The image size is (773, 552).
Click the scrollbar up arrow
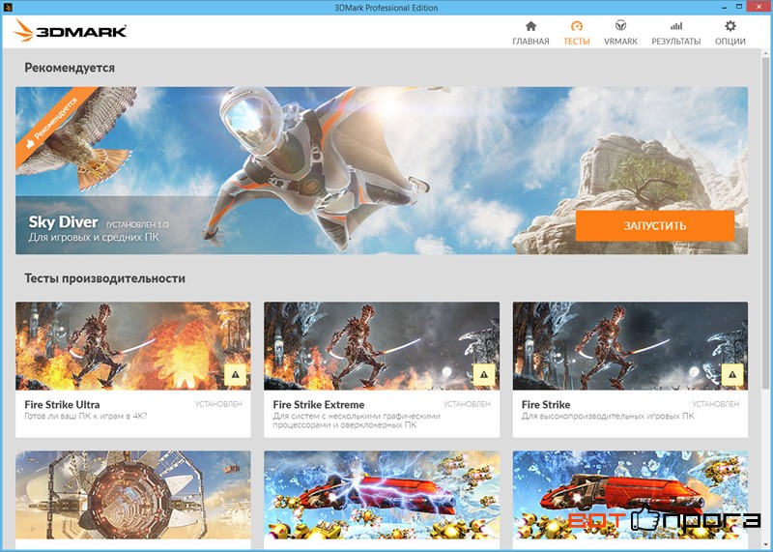(765, 52)
